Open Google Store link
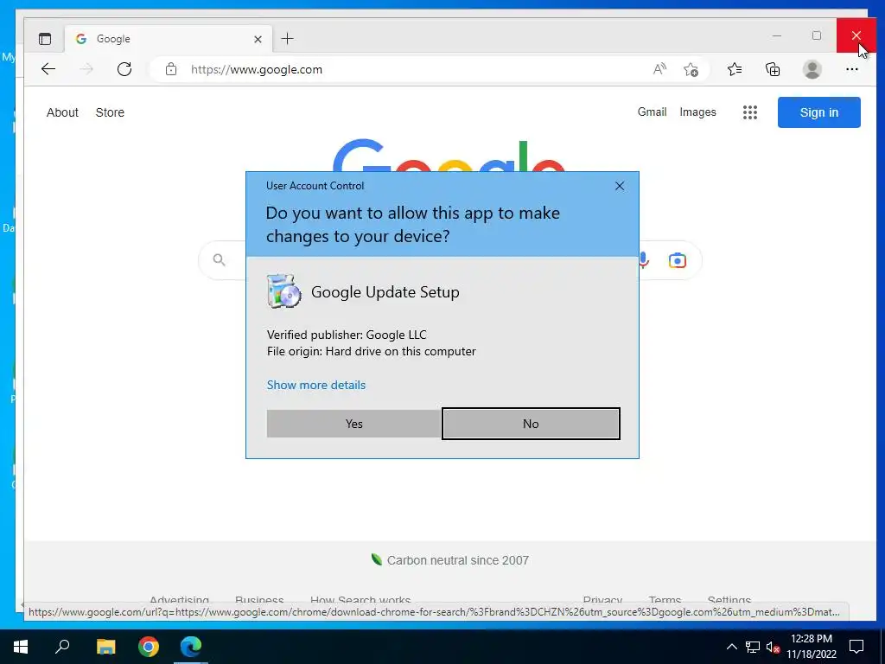The height and width of the screenshot is (664, 885). click(110, 112)
